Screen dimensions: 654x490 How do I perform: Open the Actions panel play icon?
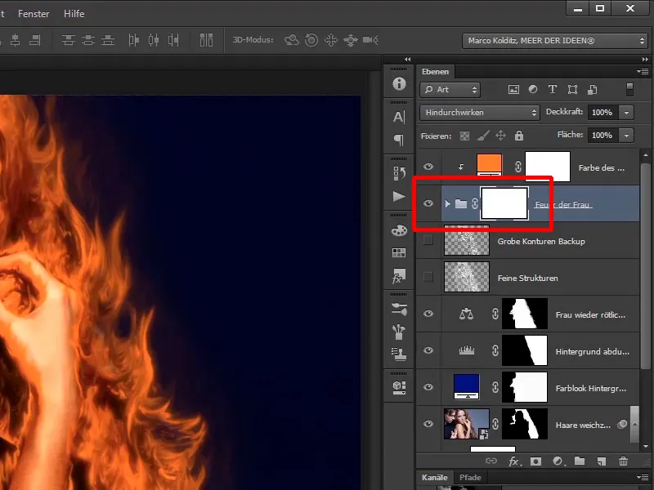click(x=399, y=196)
